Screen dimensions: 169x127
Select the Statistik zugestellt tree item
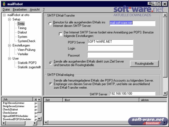(29, 67)
